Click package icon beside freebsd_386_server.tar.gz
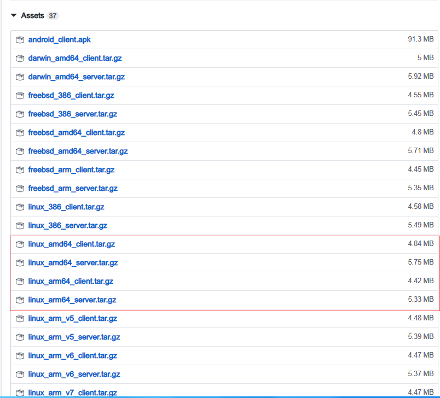This screenshot has height=398, width=440. 20,114
